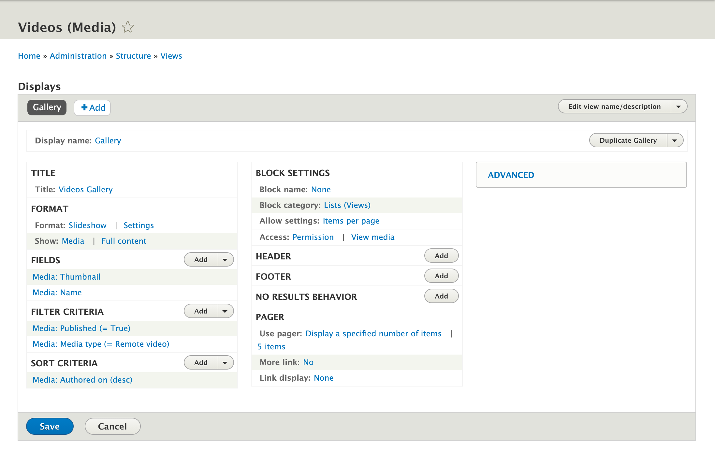Open format Settings link
Viewport: 715px width, 453px height.
(x=139, y=225)
